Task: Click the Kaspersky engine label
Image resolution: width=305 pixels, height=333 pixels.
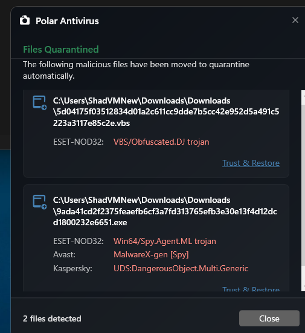Action: (72, 269)
